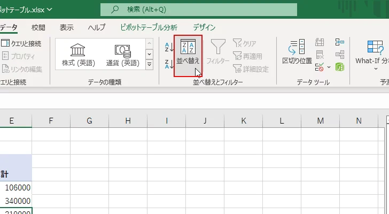The height and width of the screenshot is (214, 389).
Task: Select column H header
Action: [128, 121]
